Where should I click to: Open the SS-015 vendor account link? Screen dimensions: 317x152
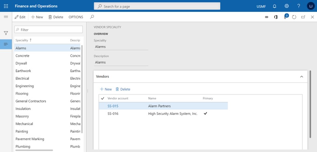click(x=113, y=106)
